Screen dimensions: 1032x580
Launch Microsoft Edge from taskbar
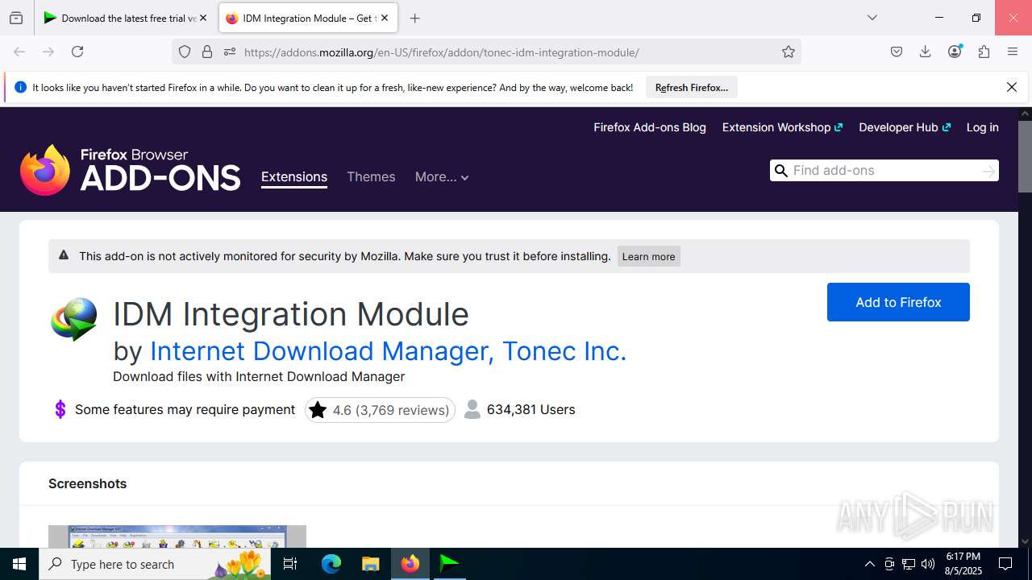click(x=331, y=564)
